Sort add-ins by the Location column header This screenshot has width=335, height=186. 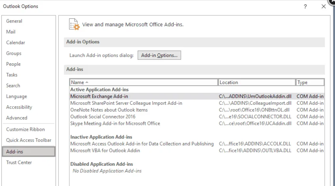point(257,82)
